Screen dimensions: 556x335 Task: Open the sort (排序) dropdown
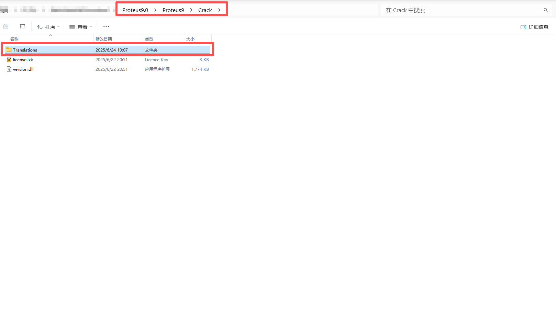pyautogui.click(x=48, y=27)
